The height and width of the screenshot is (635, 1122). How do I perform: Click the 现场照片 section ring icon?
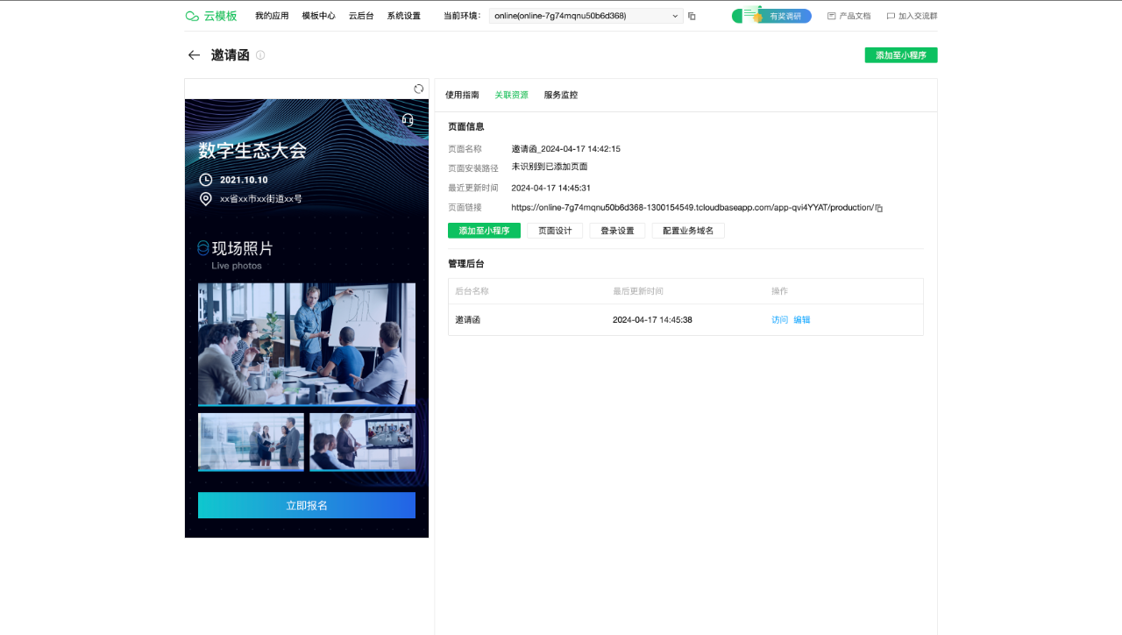point(203,248)
